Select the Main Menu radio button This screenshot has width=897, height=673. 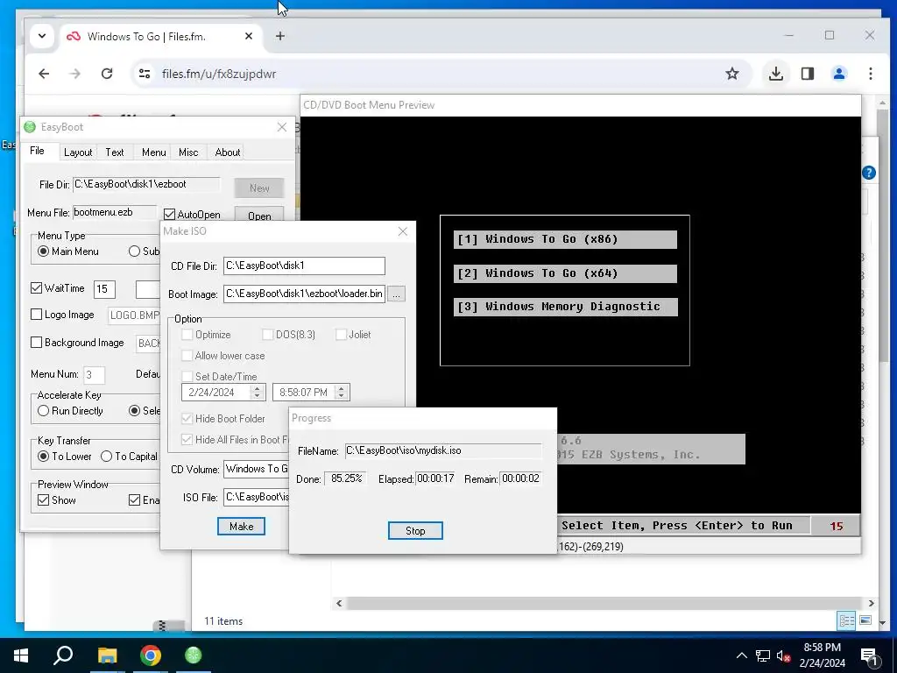tap(44, 251)
